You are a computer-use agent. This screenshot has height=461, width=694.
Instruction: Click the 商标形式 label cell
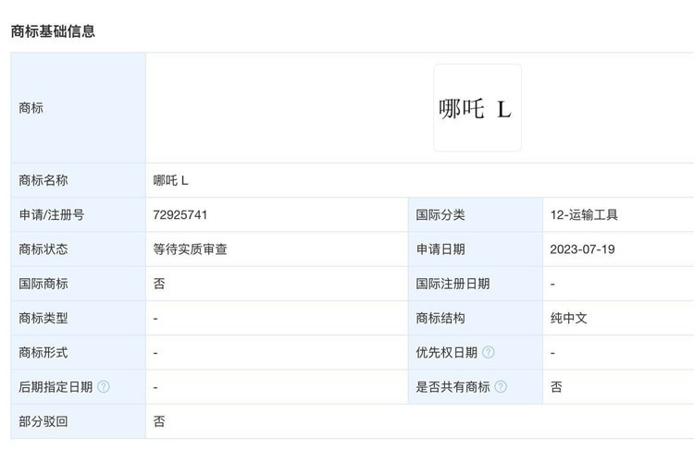point(79,353)
